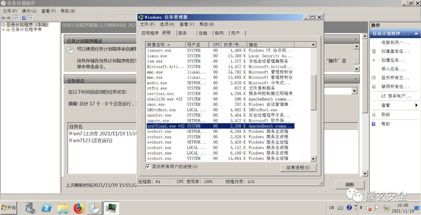Click the 开始 Start button
The height and width of the screenshot is (215, 421).
point(9,208)
